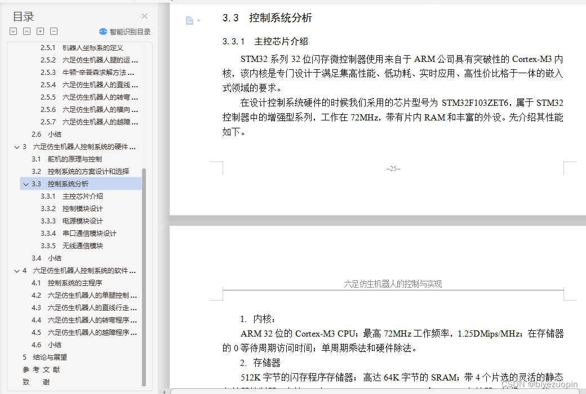Go to 致谢 in the outline
Viewport: 586px width, 394px height.
click(36, 382)
